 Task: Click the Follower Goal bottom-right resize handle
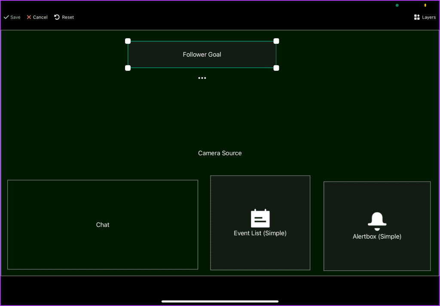coord(276,68)
